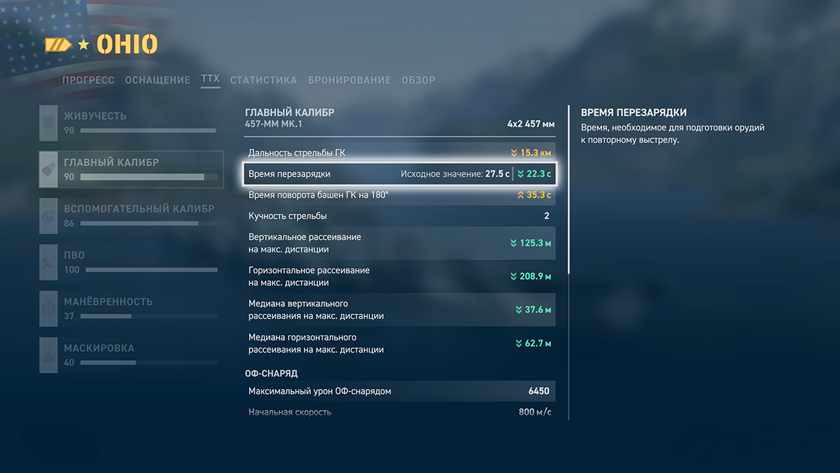Click the ship name OHIO
Viewport: 840px width, 473px height.
tap(127, 45)
